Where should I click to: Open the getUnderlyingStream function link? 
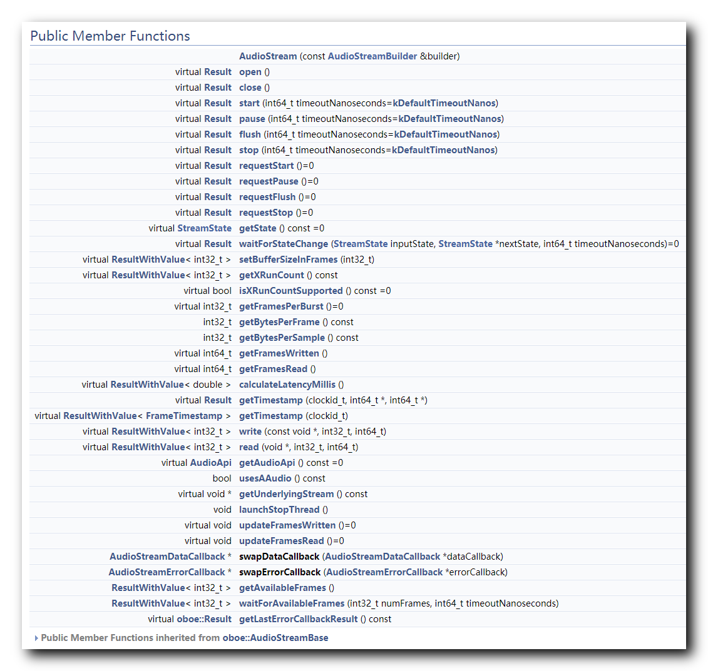[286, 494]
